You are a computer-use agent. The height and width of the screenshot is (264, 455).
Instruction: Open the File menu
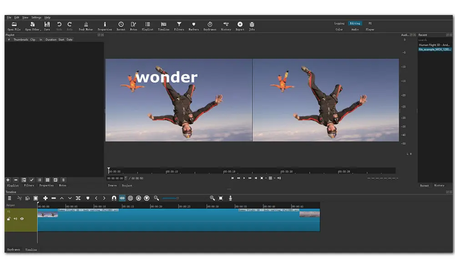[9, 17]
